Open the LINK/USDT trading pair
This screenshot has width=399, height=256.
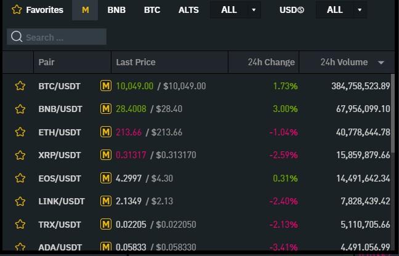pos(62,201)
